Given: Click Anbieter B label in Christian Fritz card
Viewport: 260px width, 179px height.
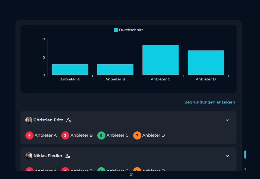Looking at the screenshot, I should coord(81,135).
